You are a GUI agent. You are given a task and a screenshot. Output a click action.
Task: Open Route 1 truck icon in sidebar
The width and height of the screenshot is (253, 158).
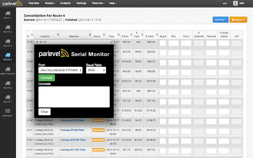(x=8, y=13)
